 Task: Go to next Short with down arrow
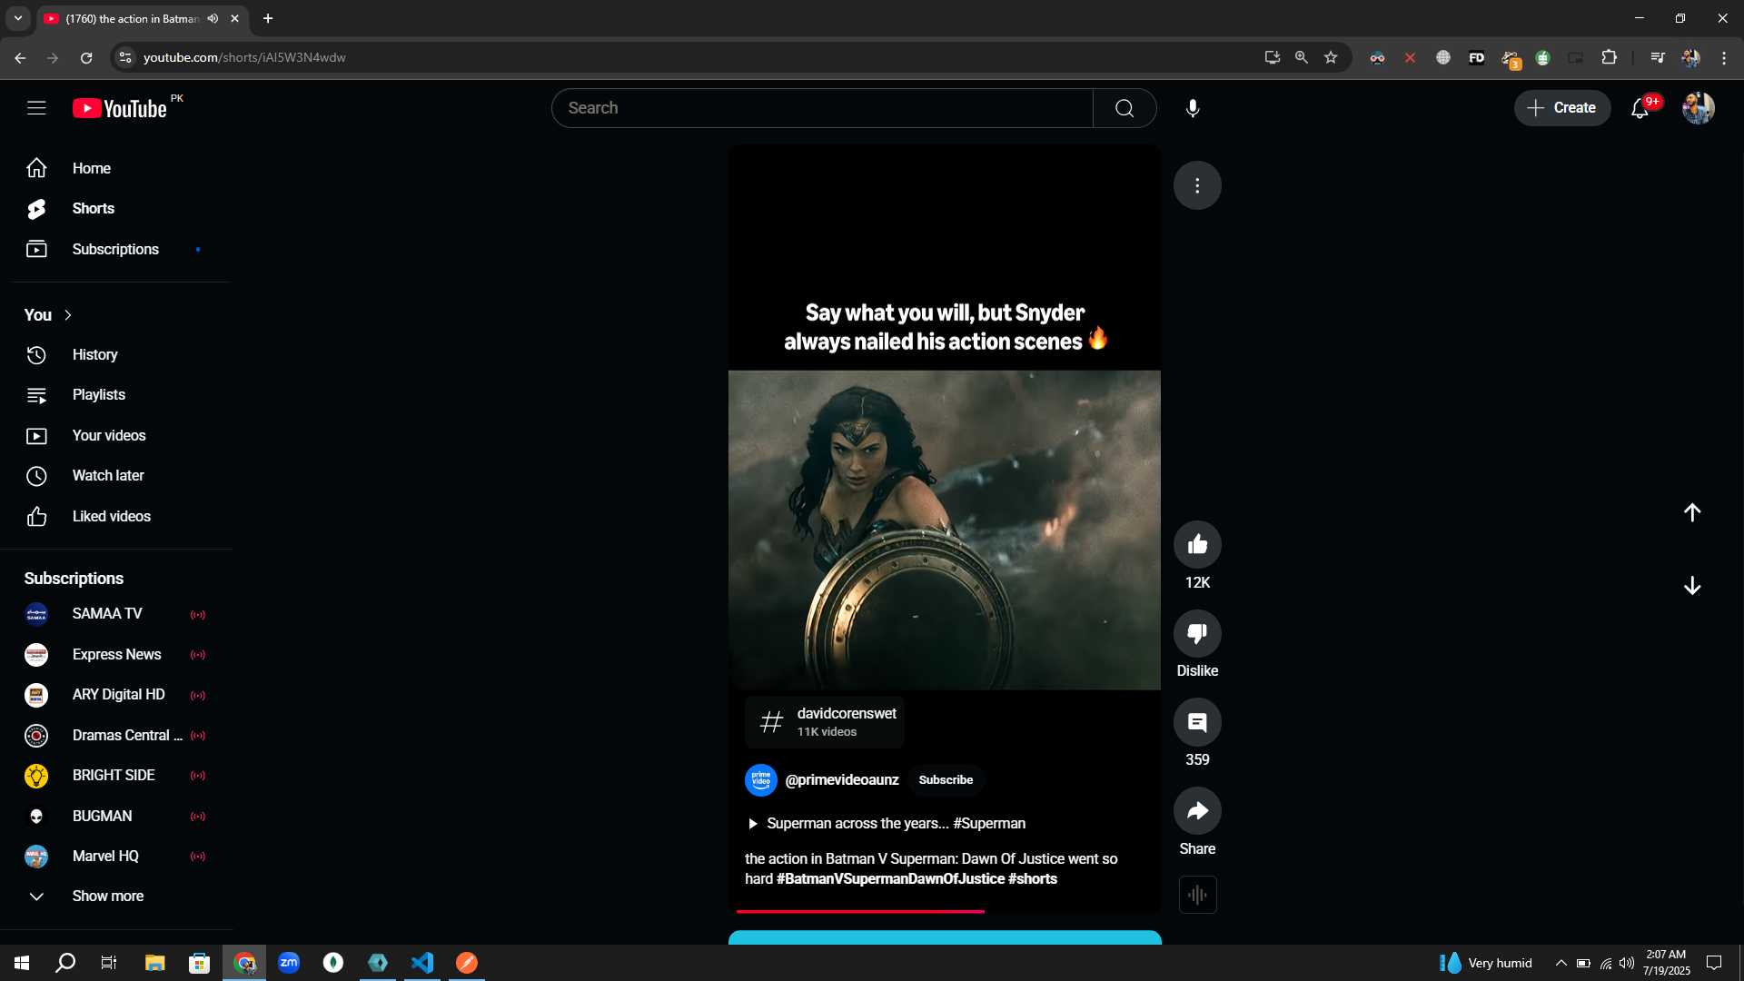[x=1692, y=586]
